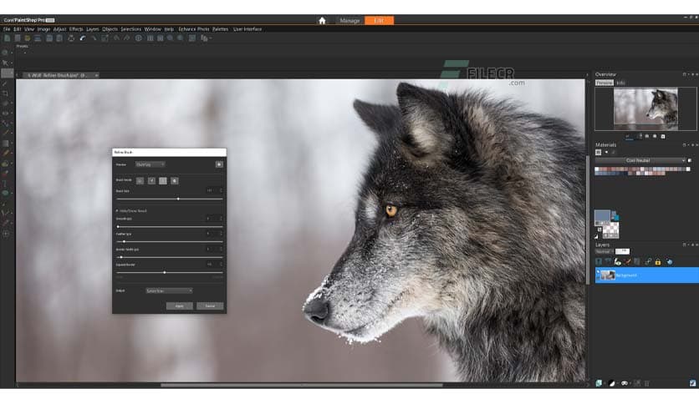
Task: Click the yellow lock icon in Layers toolbar
Action: (x=658, y=262)
